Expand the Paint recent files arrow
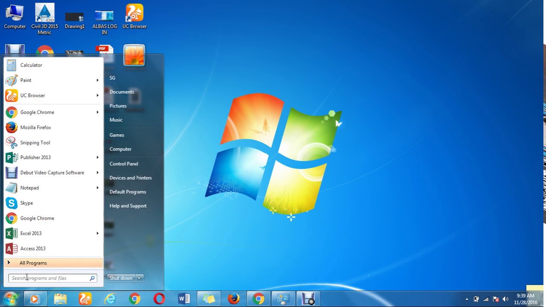 pos(97,80)
